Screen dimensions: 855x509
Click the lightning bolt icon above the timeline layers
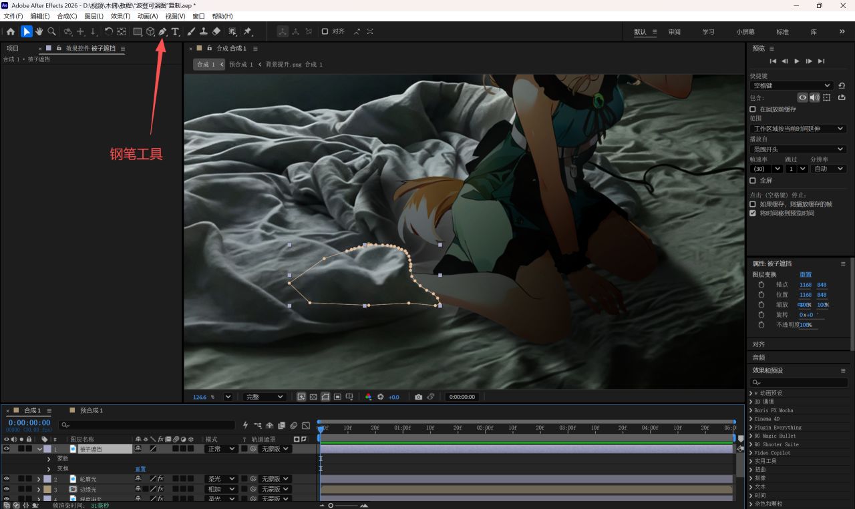pyautogui.click(x=246, y=425)
